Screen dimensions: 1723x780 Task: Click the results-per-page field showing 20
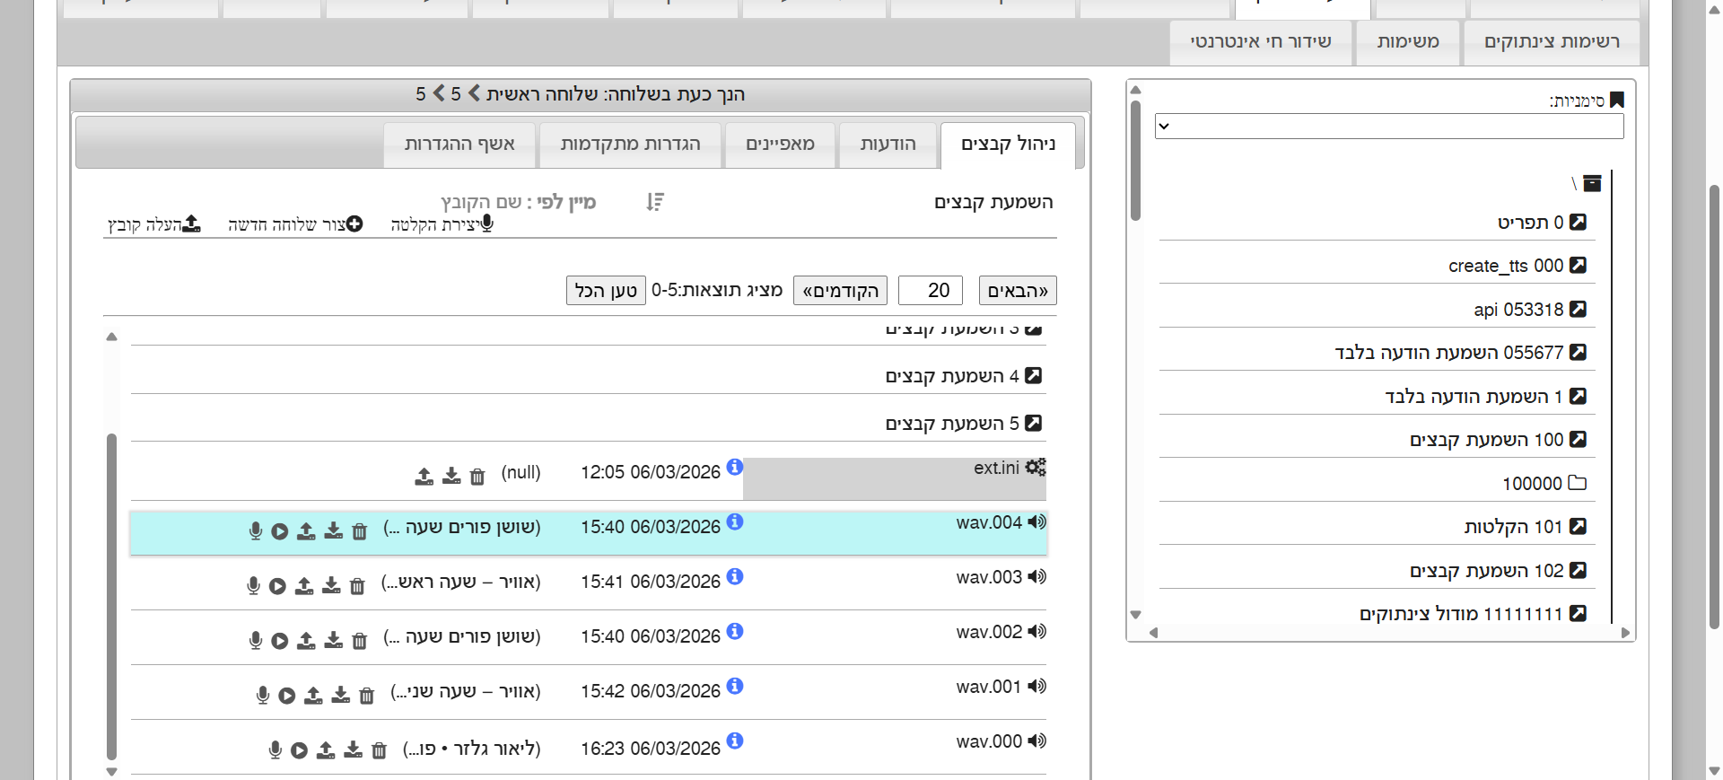(930, 291)
